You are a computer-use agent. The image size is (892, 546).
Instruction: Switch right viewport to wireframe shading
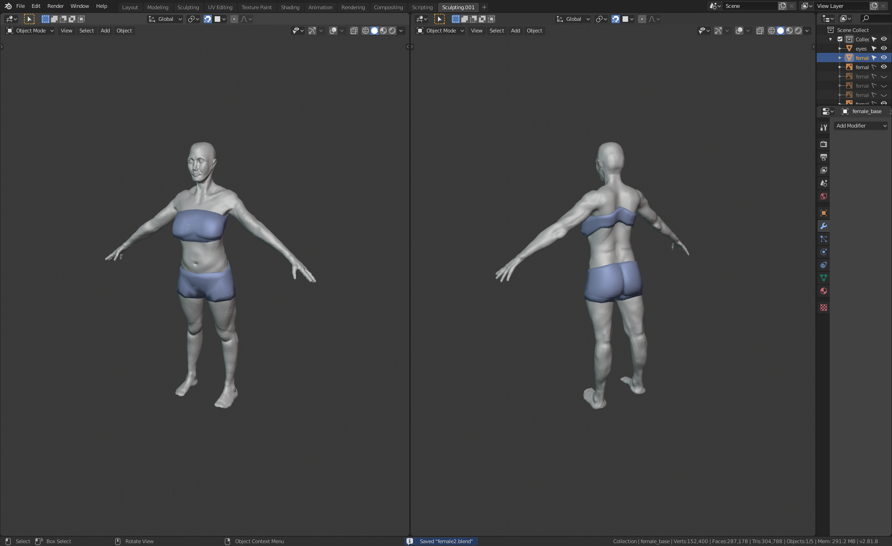click(771, 31)
